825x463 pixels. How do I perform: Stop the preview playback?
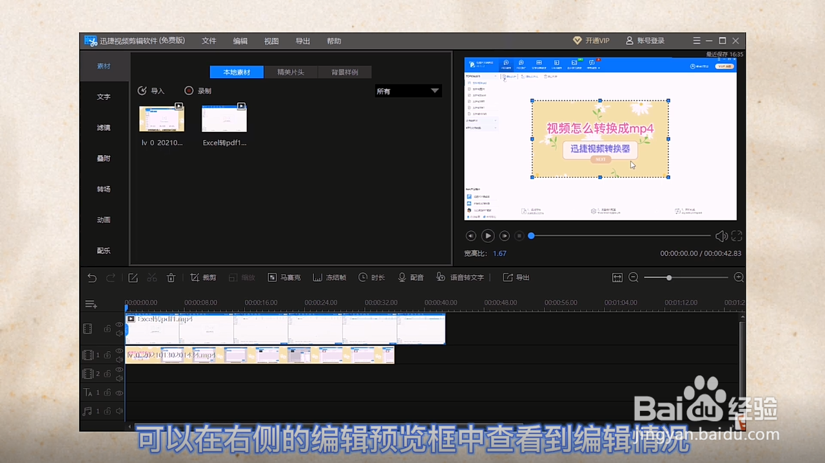519,236
